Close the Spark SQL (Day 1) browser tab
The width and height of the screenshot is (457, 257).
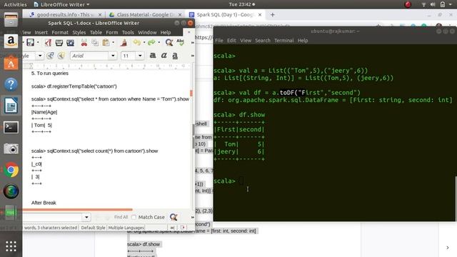point(260,14)
